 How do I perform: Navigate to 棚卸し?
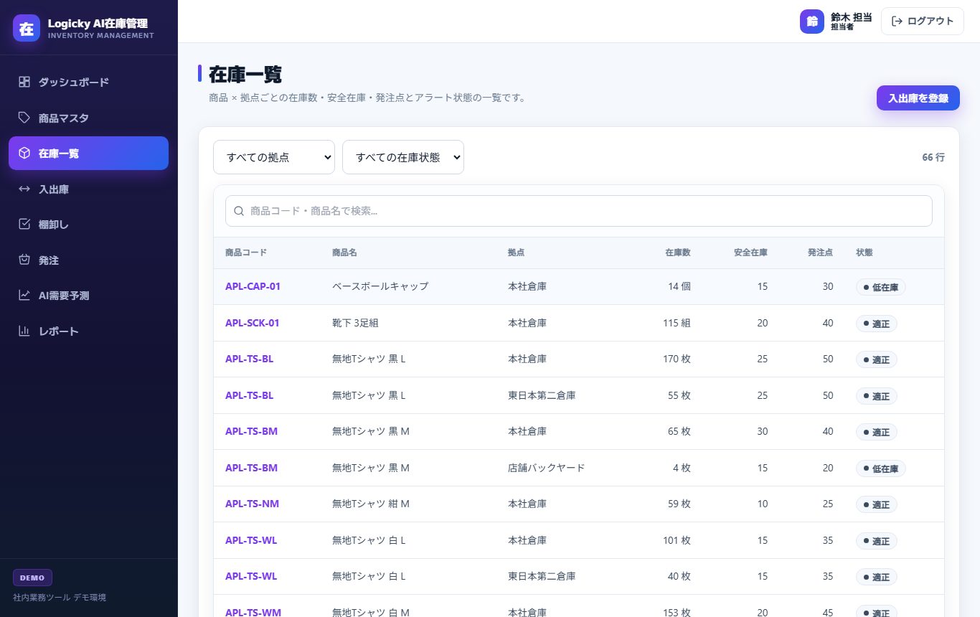pos(88,225)
